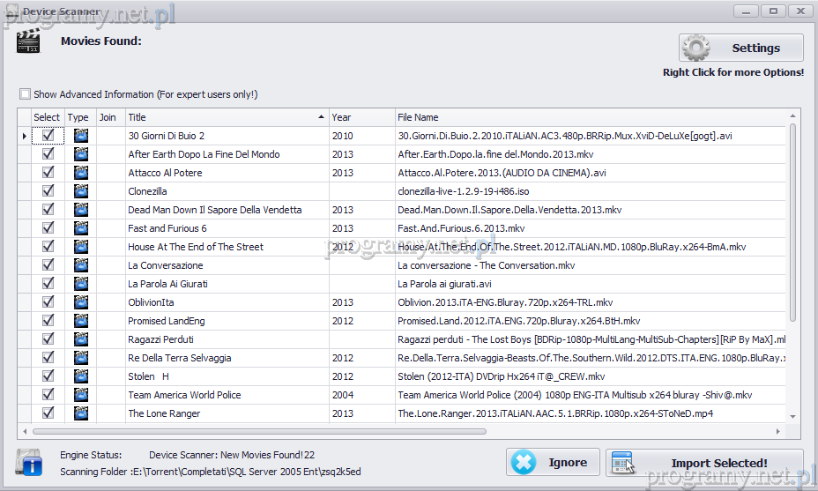818x491 pixels.
Task: Click the type icon for Ragazzi Perduti
Action: [81, 339]
